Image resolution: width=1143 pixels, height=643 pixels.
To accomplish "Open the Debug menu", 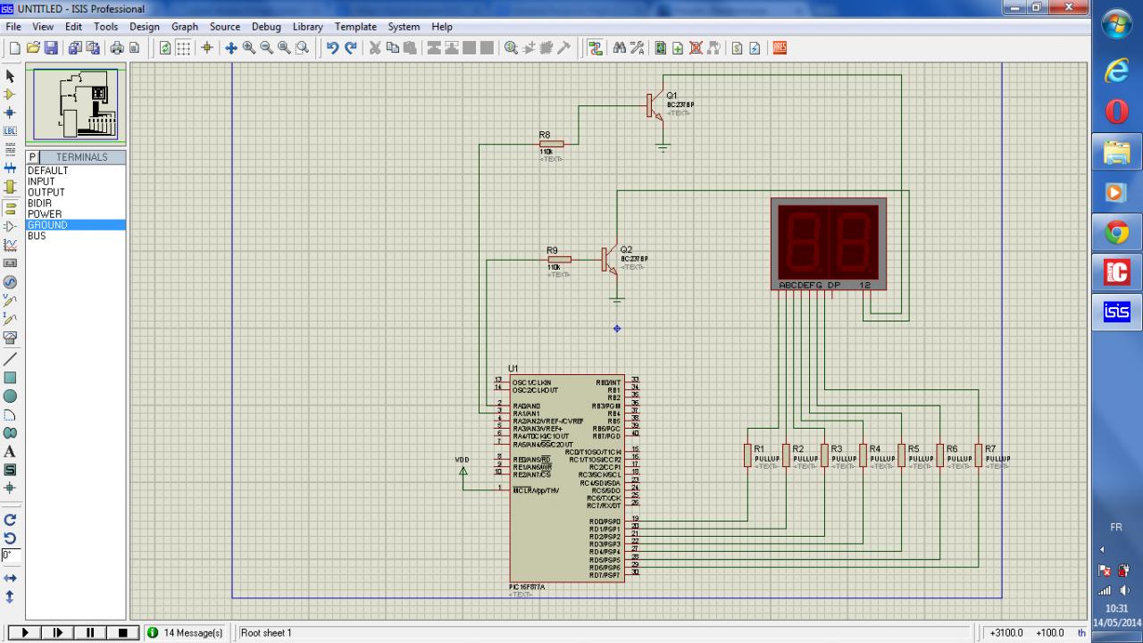I will pyautogui.click(x=266, y=27).
